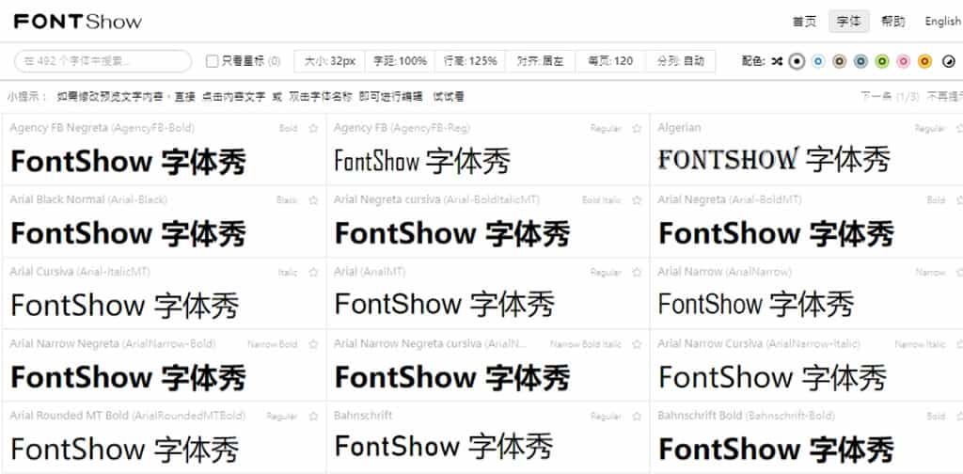Viewport: 963px width, 474px height.
Task: Select the black color scheme swatch
Action: 797,61
